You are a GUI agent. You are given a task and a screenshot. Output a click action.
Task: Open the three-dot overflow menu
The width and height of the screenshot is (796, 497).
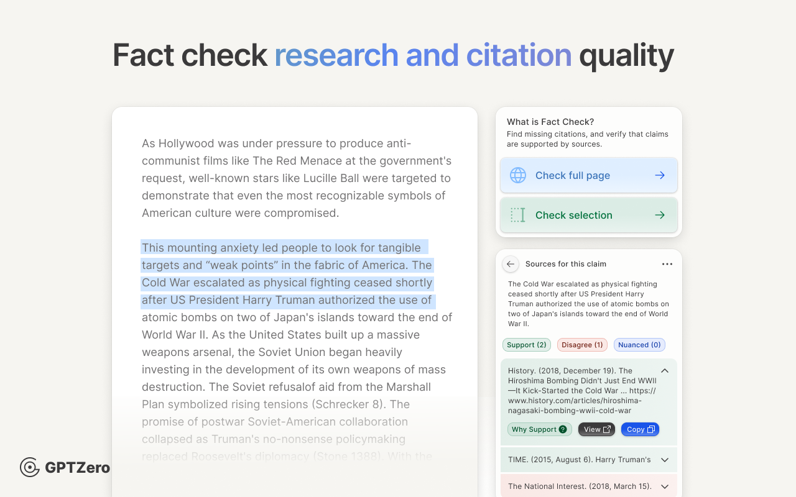pyautogui.click(x=667, y=264)
